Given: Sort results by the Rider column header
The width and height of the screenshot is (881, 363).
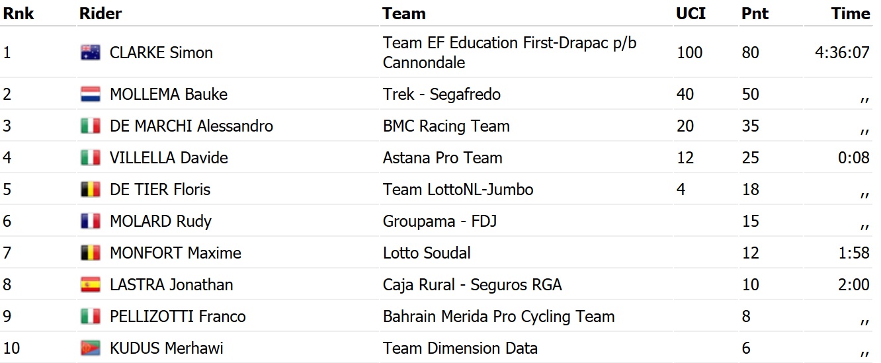Looking at the screenshot, I should [x=101, y=14].
